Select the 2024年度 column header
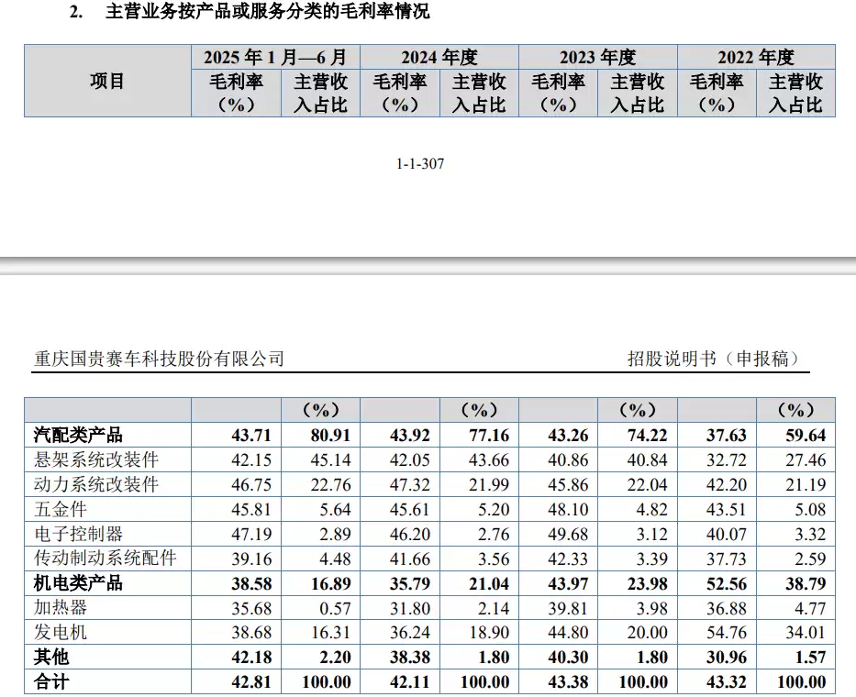Screen dimensions: 856x697 click(x=439, y=57)
